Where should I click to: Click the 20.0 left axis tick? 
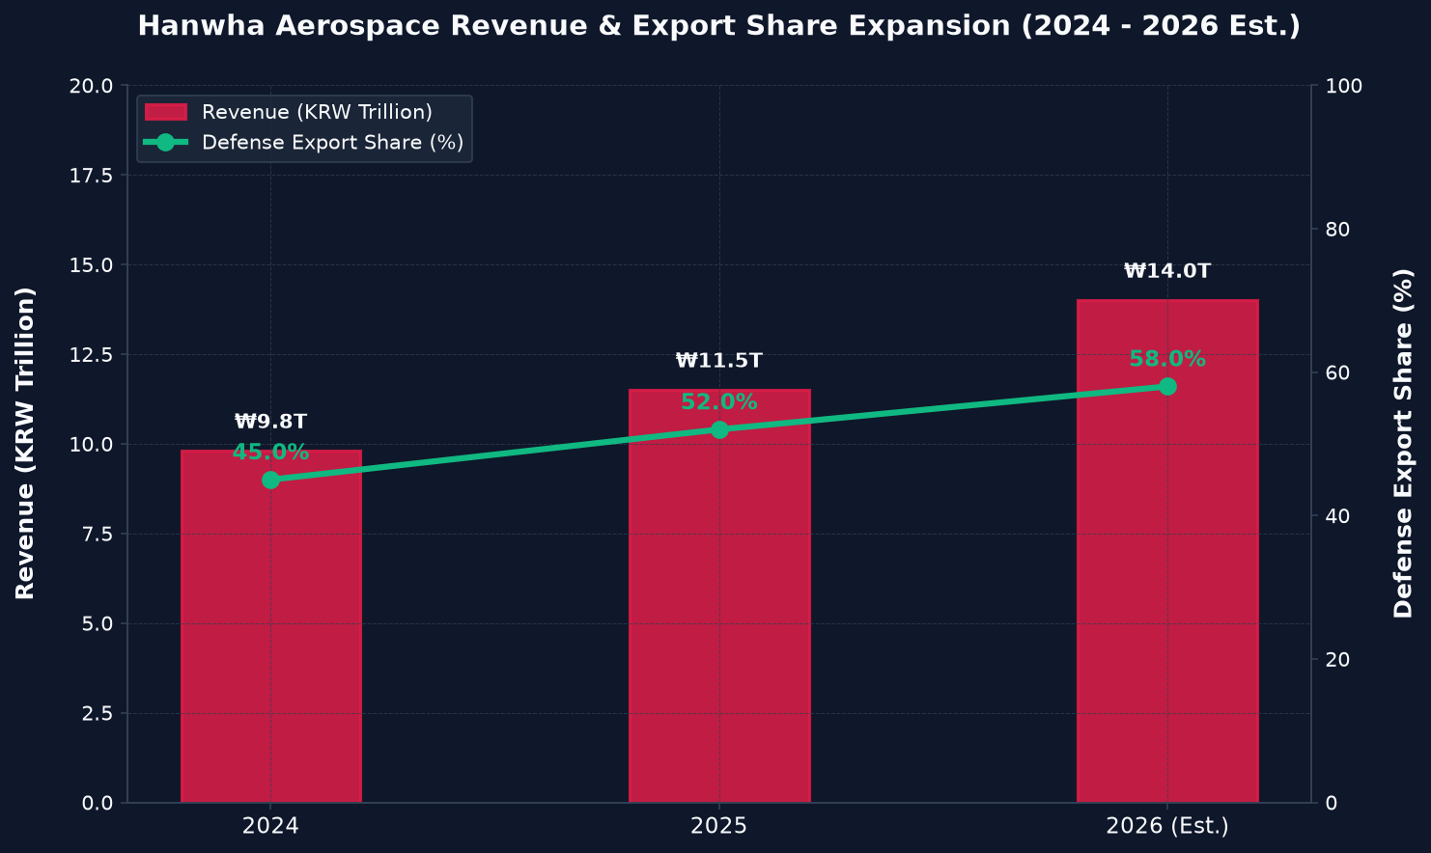pos(91,86)
